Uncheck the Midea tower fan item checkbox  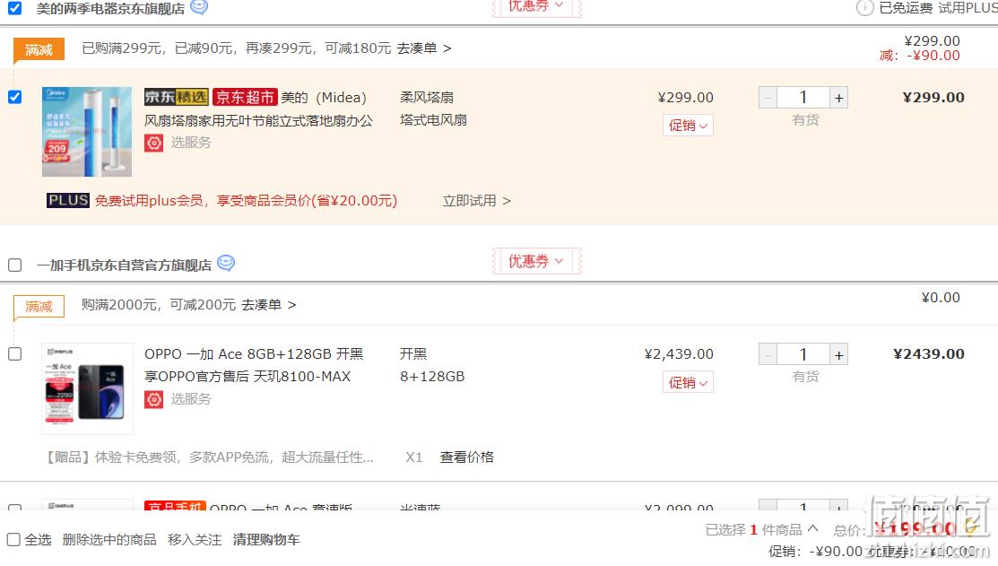coord(14,97)
